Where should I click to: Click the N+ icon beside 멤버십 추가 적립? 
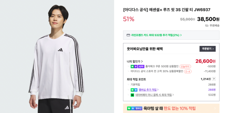(x=134, y=90)
